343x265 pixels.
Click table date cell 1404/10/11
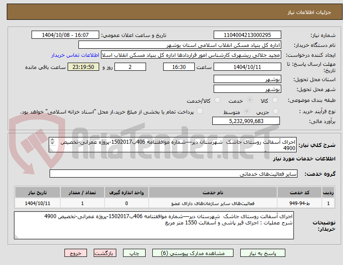click(37, 203)
